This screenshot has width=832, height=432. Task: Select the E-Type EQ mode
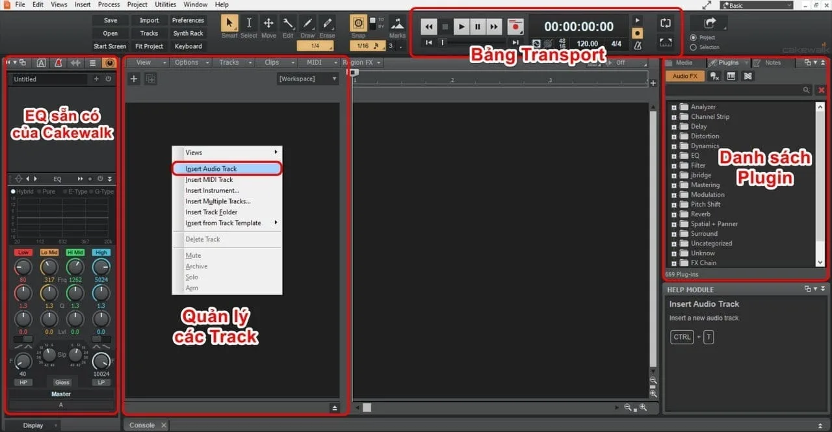(x=75, y=192)
